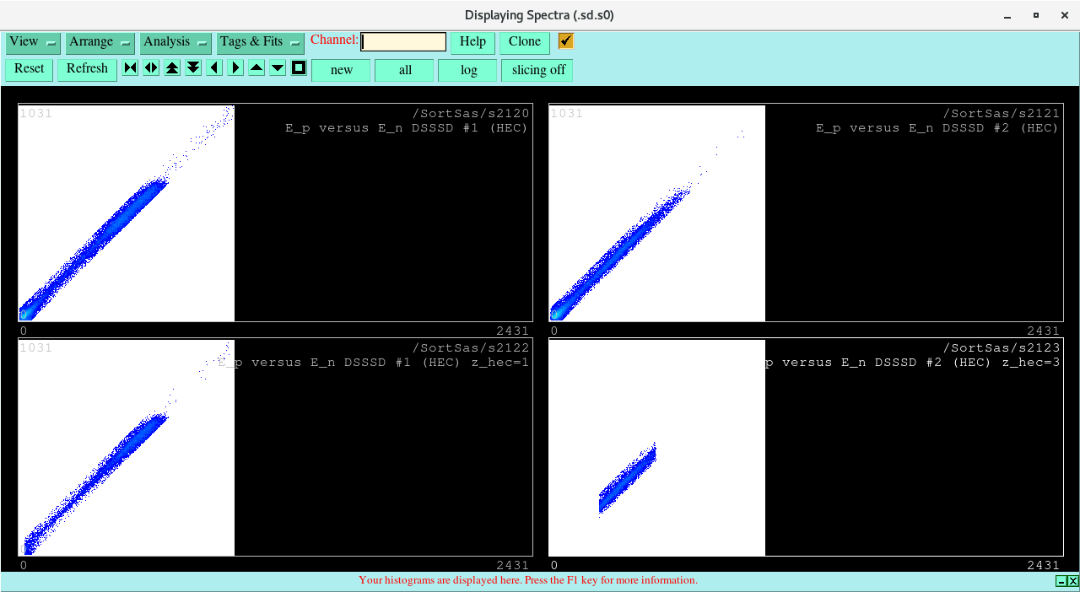
Task: Click the single up arrow icon
Action: [256, 68]
